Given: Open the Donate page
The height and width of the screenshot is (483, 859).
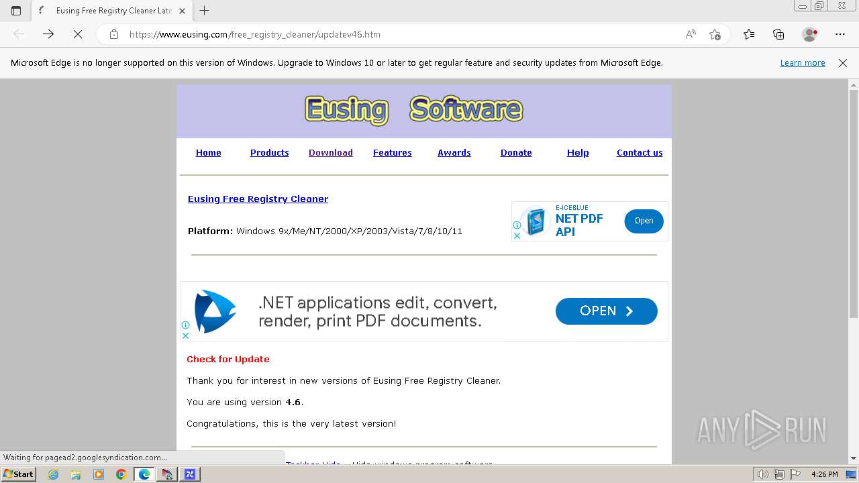Looking at the screenshot, I should click(x=516, y=152).
